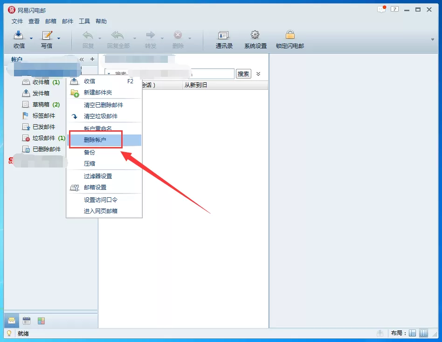Select horizontal split layout icon

(x=412, y=333)
